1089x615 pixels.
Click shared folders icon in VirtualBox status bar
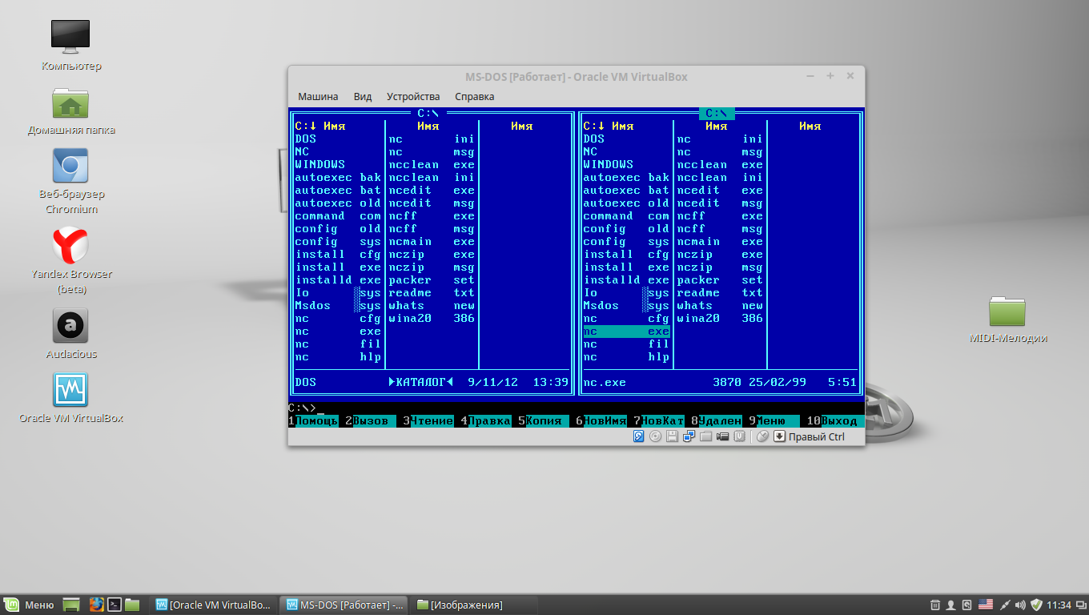point(705,436)
